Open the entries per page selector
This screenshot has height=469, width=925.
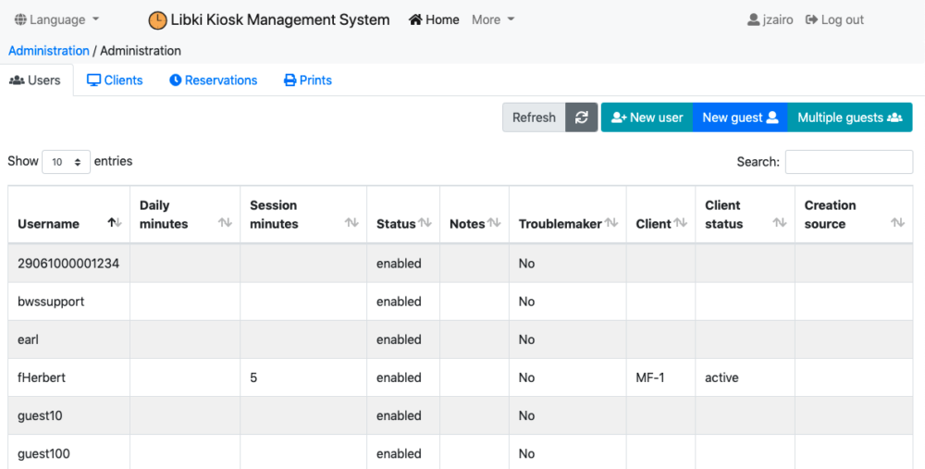click(67, 162)
